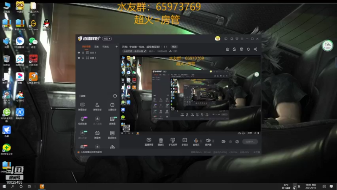Mute the 扬声器 speaker icon
This screenshot has width=337, height=190.
click(x=208, y=141)
